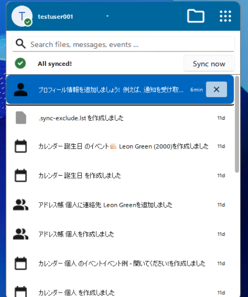Click the 6min timestamp on profile notification
The height and width of the screenshot is (297, 248).
click(196, 90)
